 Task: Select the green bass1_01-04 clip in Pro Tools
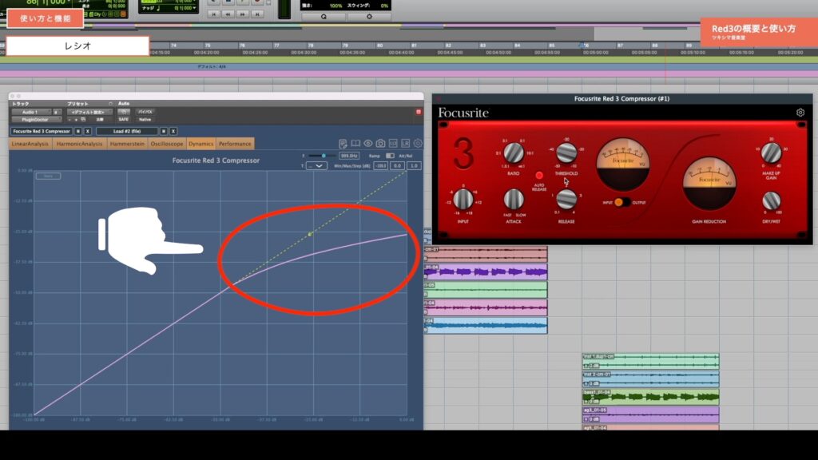click(650, 397)
